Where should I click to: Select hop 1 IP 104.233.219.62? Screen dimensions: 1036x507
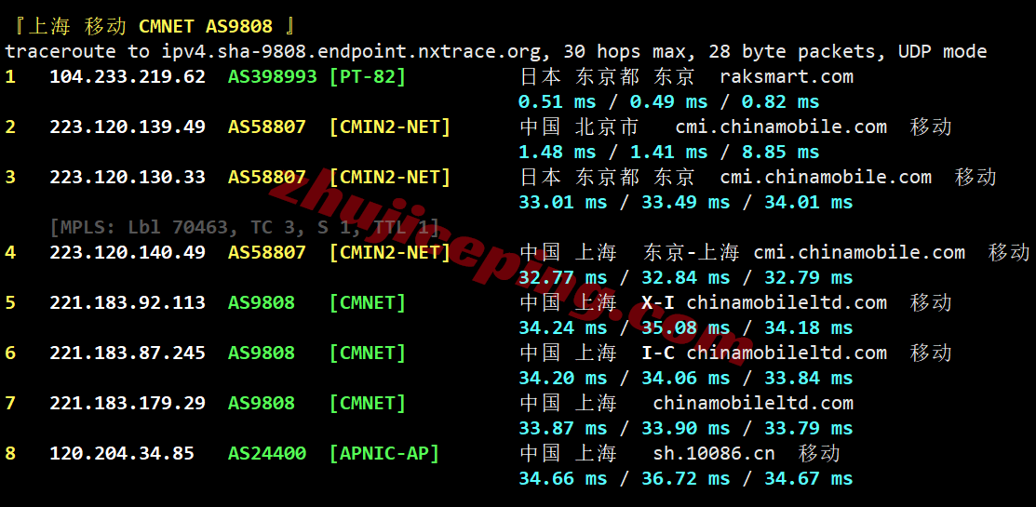pyautogui.click(x=128, y=76)
